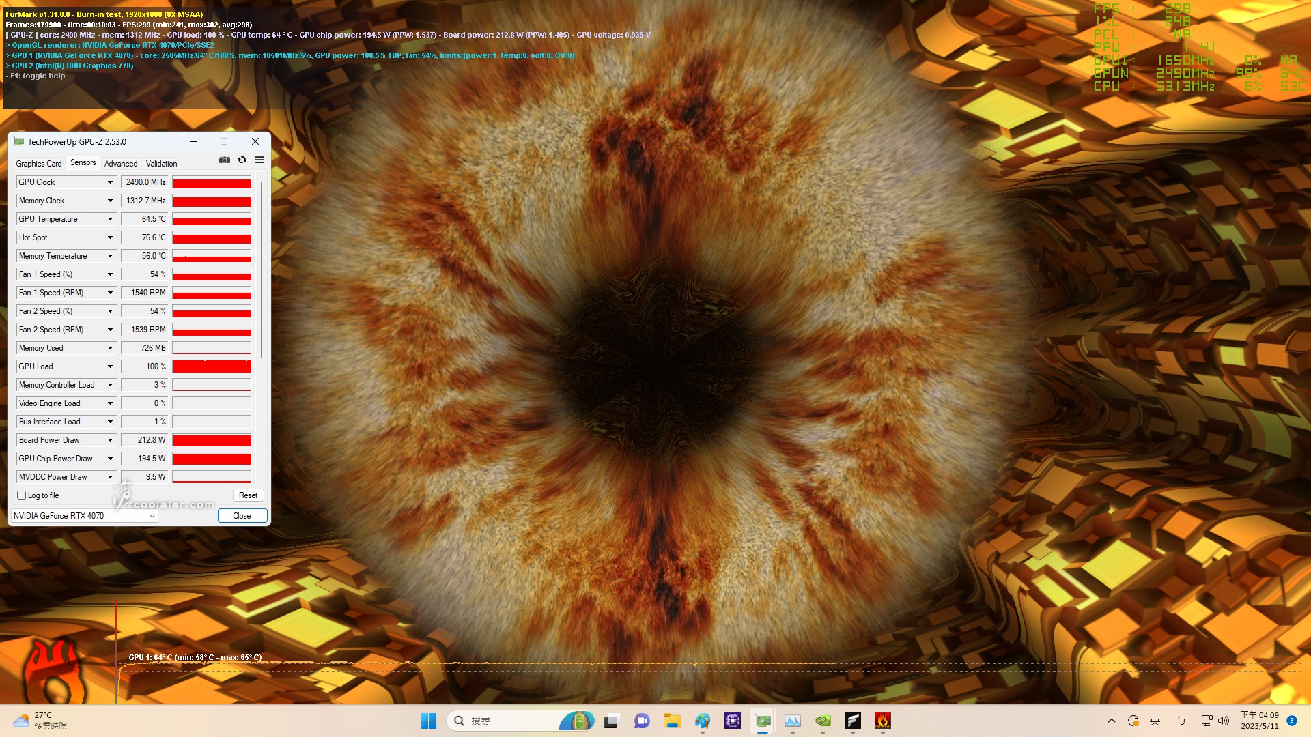Image resolution: width=1311 pixels, height=737 pixels.
Task: Click the GPU-Z sensor list scrollbar
Action: pos(262,270)
